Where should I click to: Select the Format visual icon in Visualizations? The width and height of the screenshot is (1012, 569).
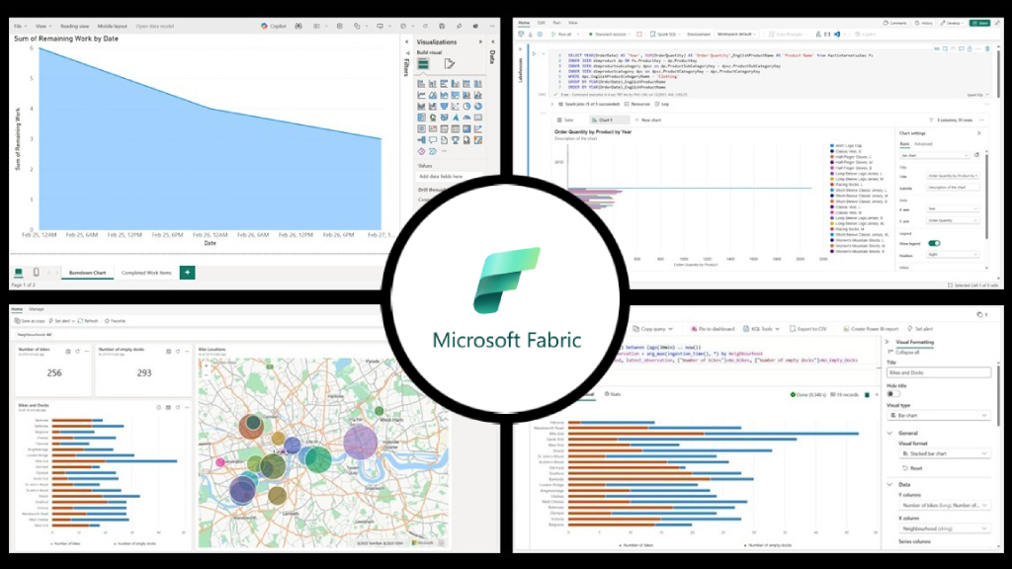point(450,64)
